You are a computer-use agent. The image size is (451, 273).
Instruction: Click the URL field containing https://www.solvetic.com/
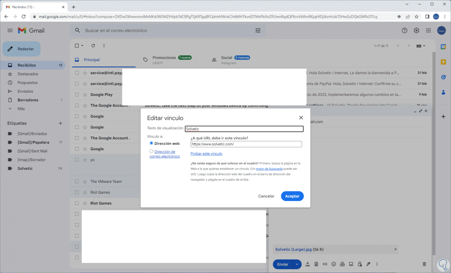pyautogui.click(x=246, y=144)
